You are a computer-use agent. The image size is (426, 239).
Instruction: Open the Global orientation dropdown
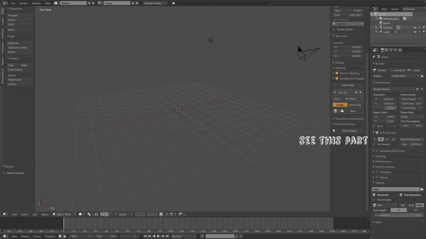pos(126,215)
